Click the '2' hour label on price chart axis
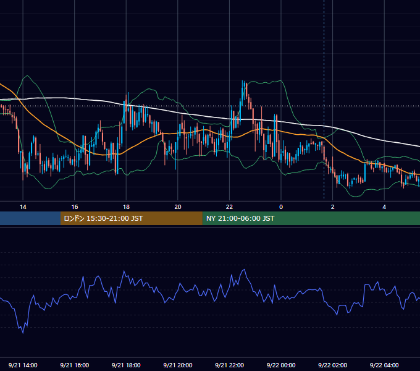This screenshot has width=420, height=371. (333, 207)
